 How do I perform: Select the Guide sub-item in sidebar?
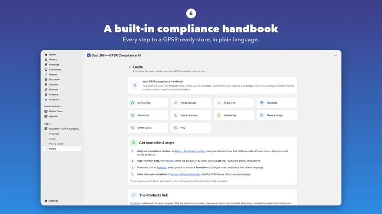(x=63, y=149)
